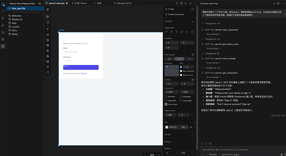Select horizontal flex layout direction

coord(189,59)
